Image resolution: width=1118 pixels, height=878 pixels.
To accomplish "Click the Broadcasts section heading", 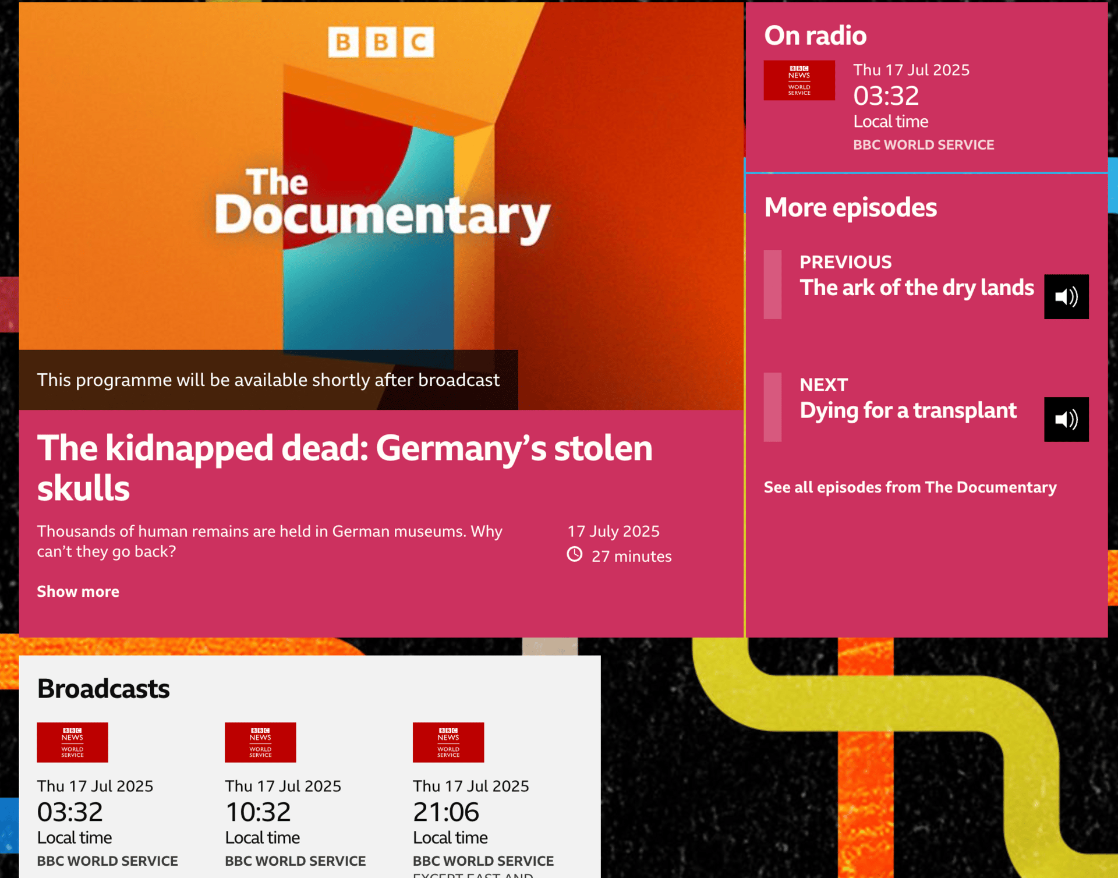I will point(104,689).
